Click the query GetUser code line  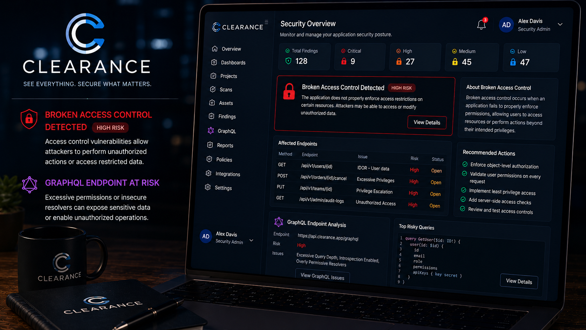pos(432,240)
